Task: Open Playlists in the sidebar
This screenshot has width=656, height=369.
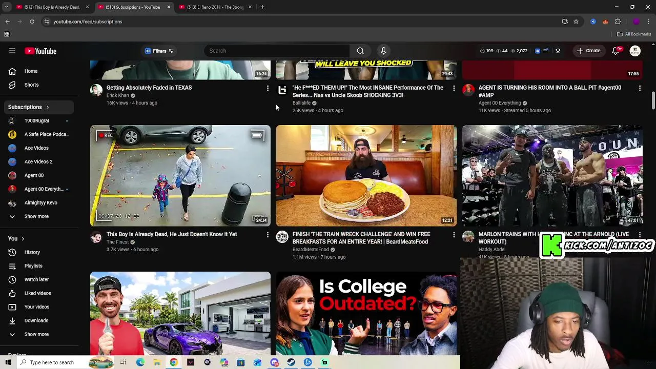Action: [x=38, y=266]
